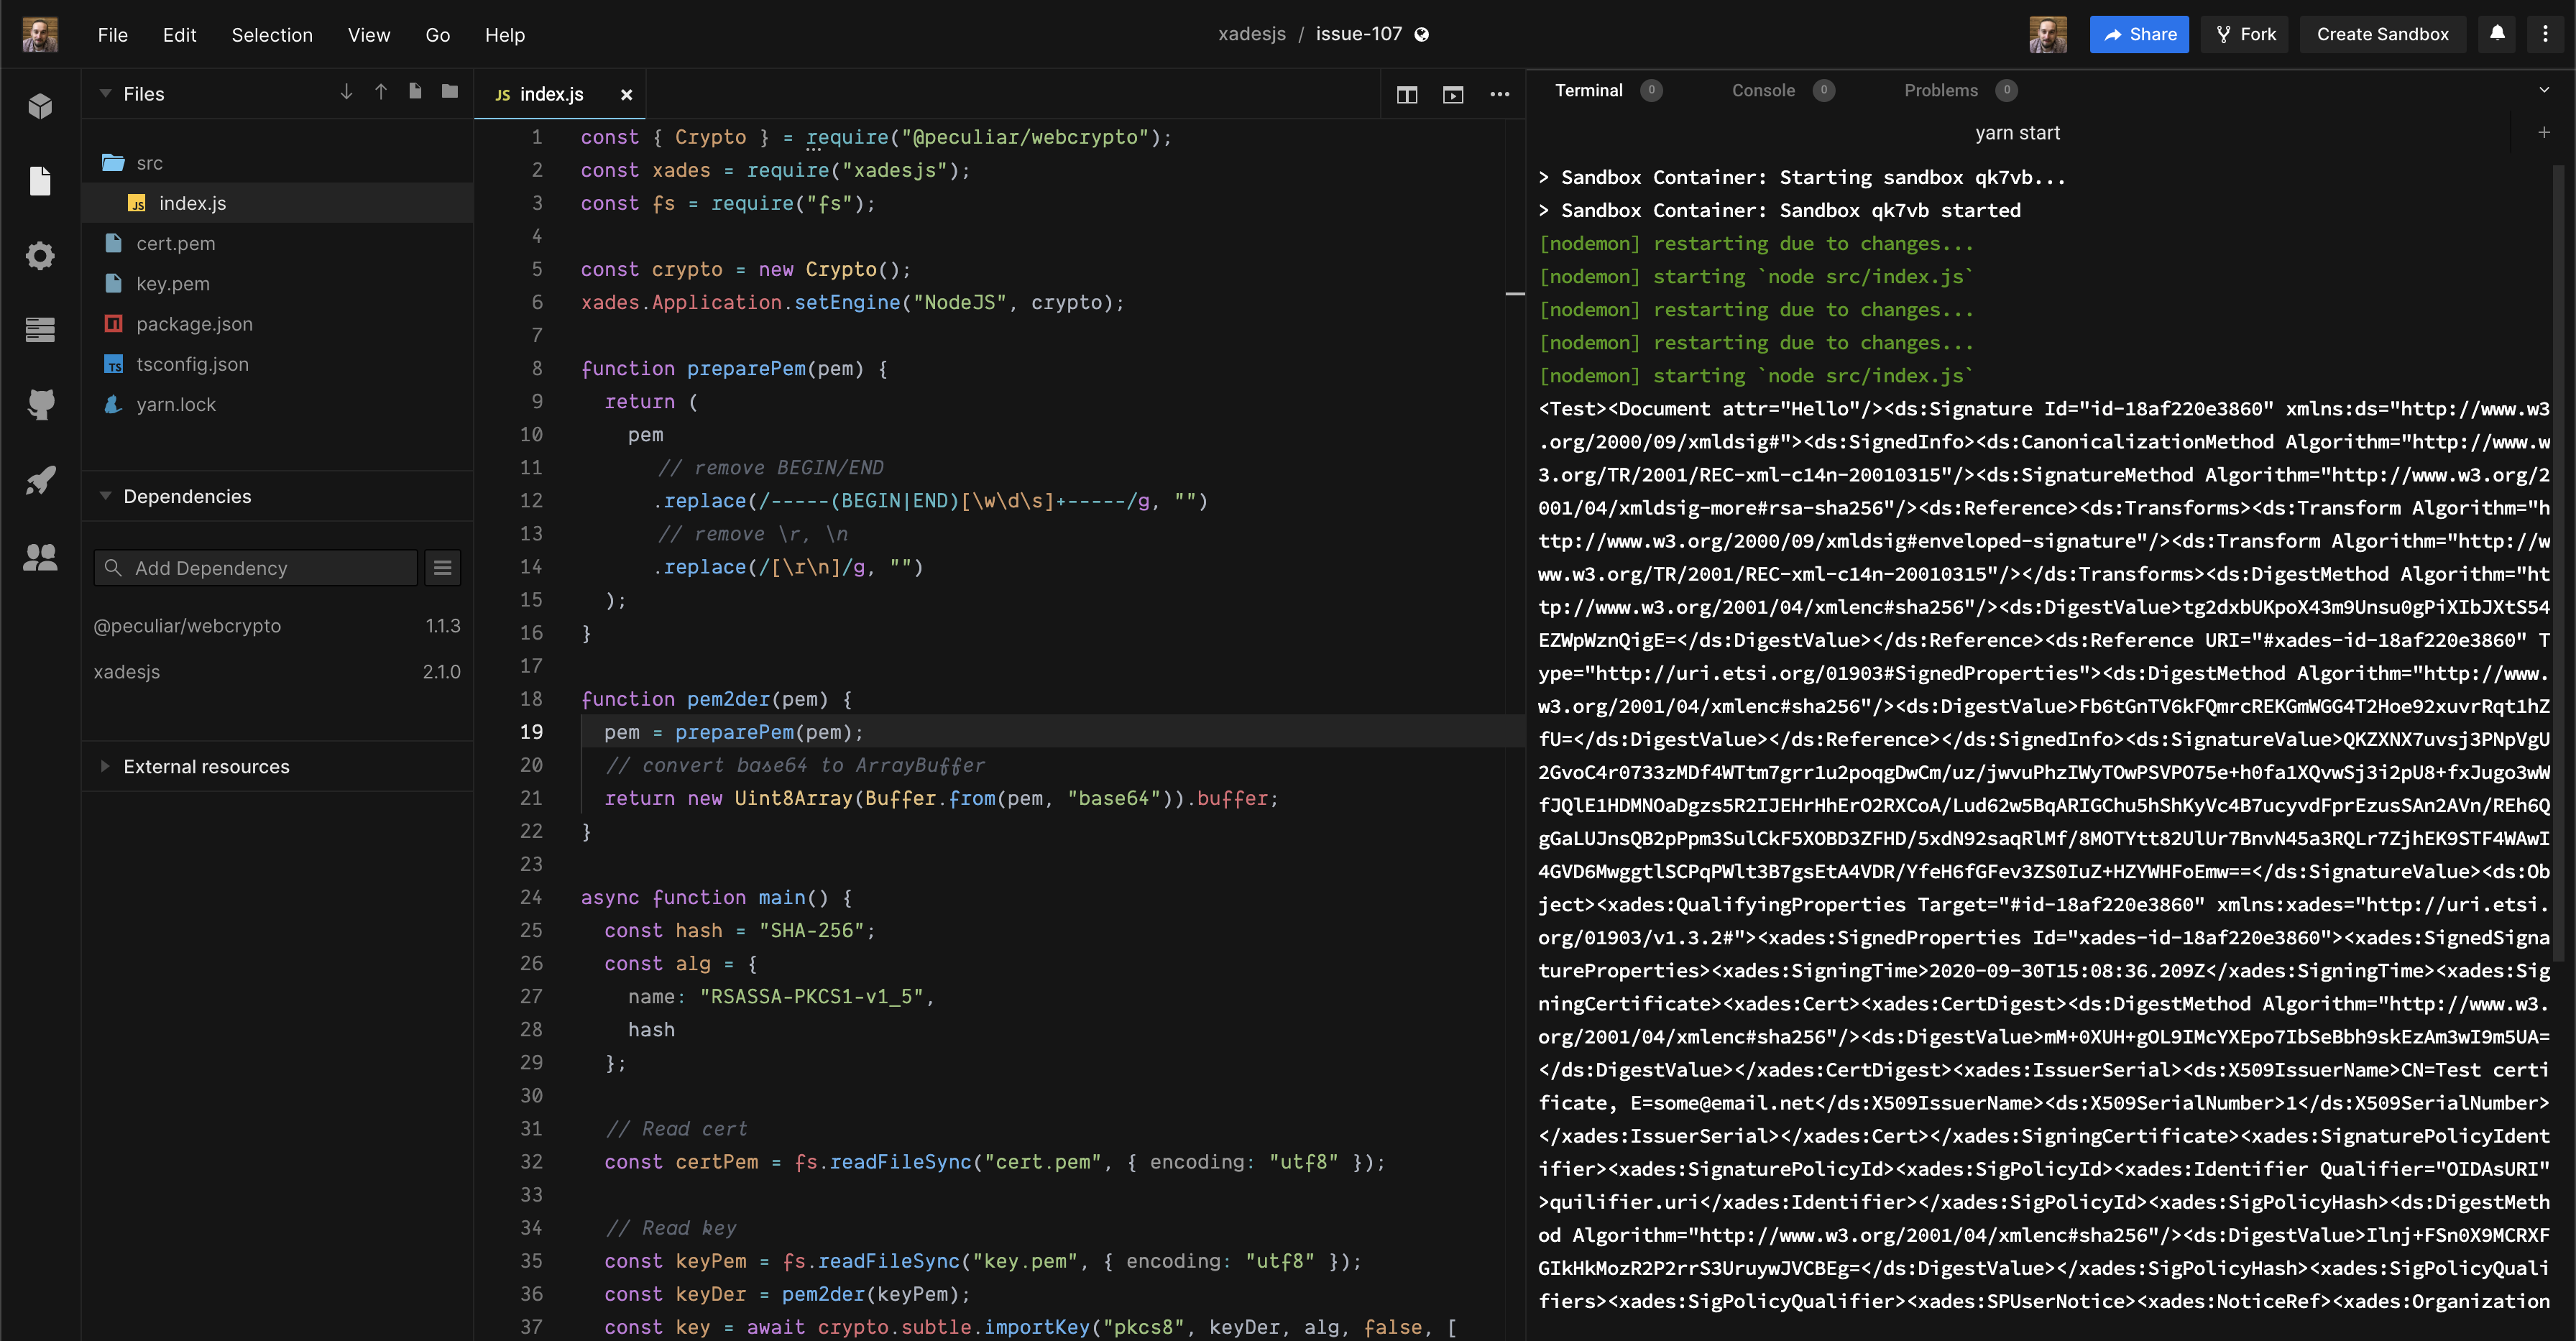Fork the sandbox

tap(2245, 34)
